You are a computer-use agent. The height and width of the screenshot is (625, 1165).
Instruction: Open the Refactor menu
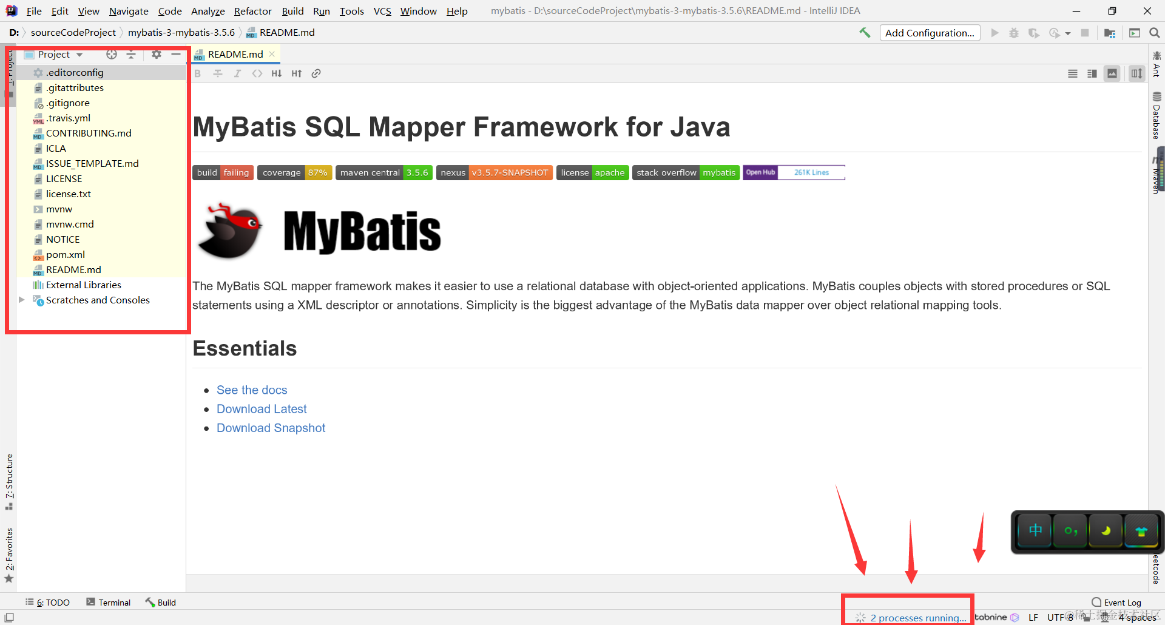(253, 11)
